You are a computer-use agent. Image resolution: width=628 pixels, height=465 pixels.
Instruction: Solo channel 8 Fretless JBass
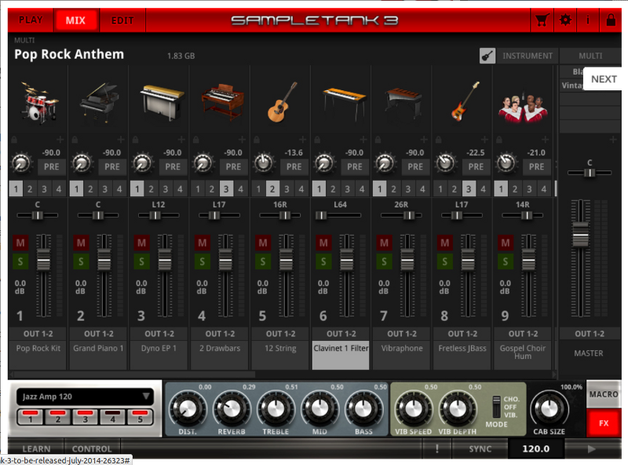pyautogui.click(x=444, y=262)
